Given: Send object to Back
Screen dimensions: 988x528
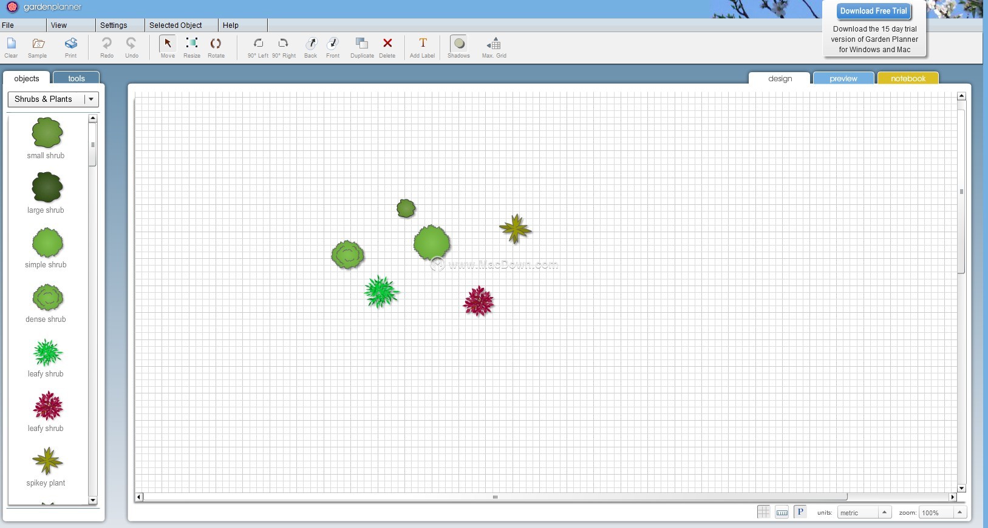Looking at the screenshot, I should pyautogui.click(x=311, y=43).
